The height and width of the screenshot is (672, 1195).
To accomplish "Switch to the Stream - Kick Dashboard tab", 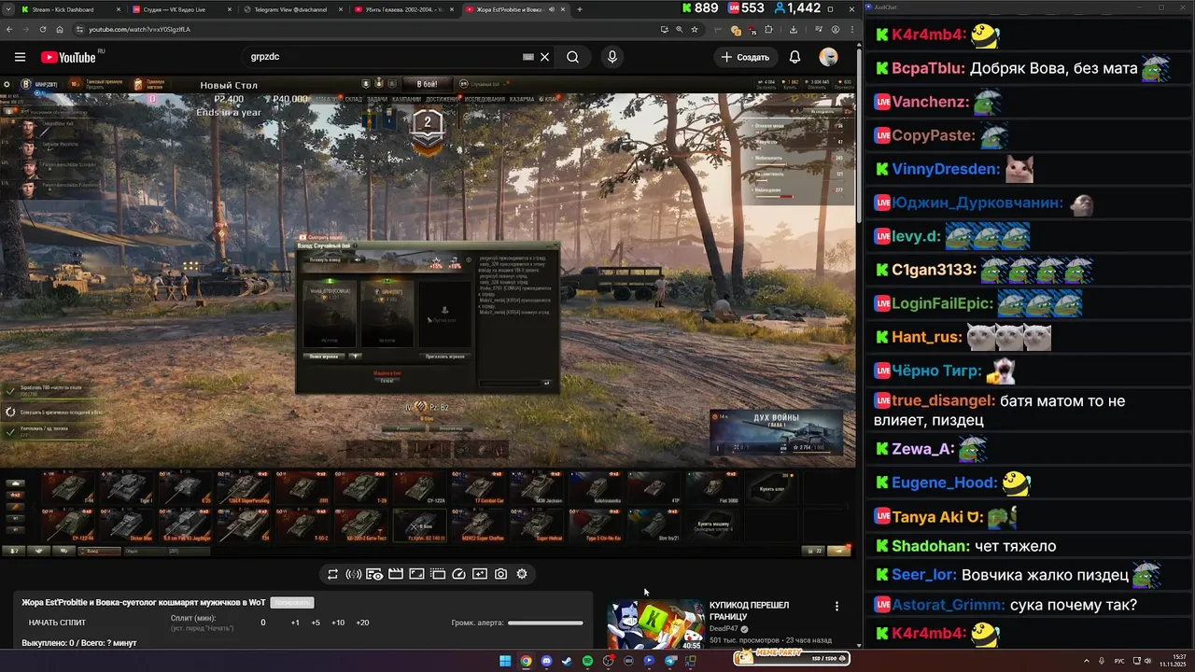I will coord(71,9).
